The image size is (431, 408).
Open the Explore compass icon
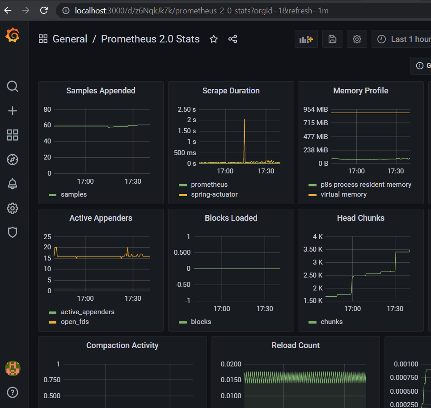click(13, 160)
